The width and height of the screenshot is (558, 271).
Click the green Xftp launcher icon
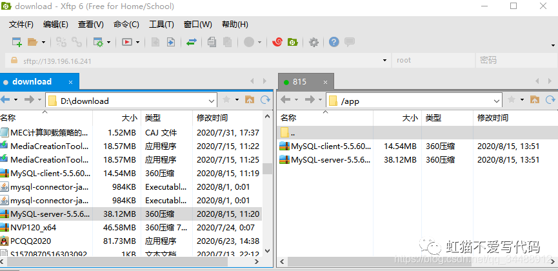(292, 42)
